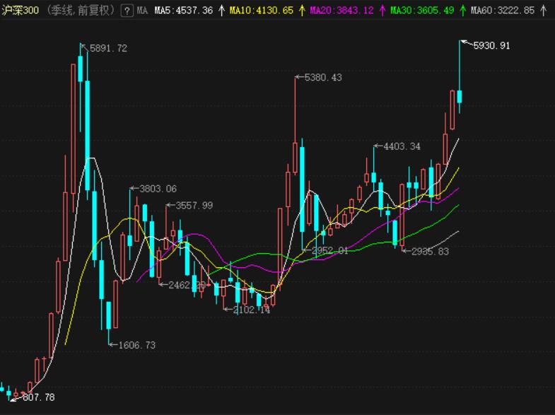Select the MA10:4130.65 value
555x415 pixels.
261,11
